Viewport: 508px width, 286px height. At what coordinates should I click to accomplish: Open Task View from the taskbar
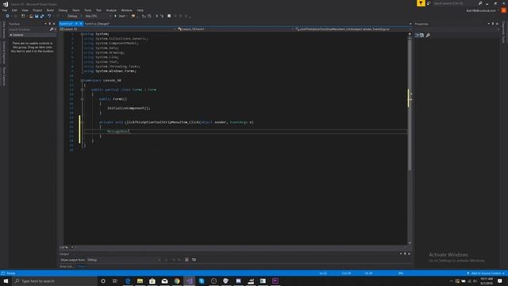pos(115,280)
